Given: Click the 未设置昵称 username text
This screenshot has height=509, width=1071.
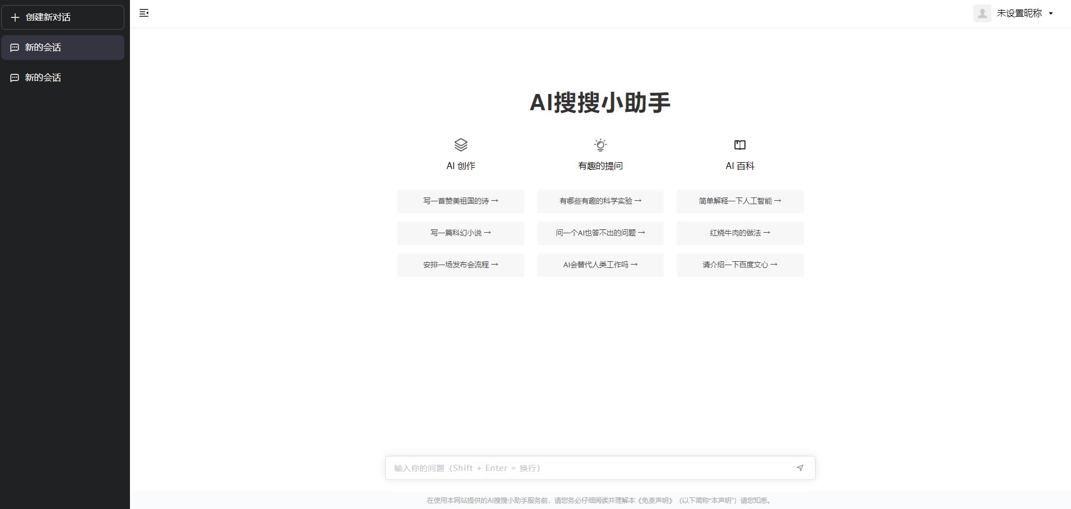Looking at the screenshot, I should point(1019,13).
